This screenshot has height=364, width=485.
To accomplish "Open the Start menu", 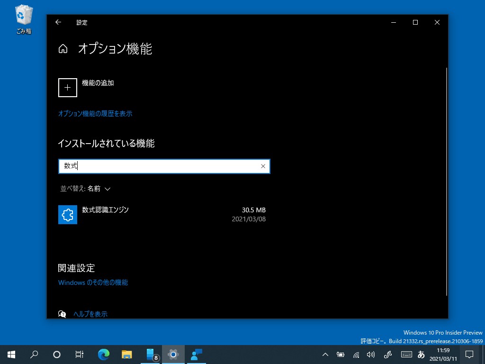I will coord(10,354).
